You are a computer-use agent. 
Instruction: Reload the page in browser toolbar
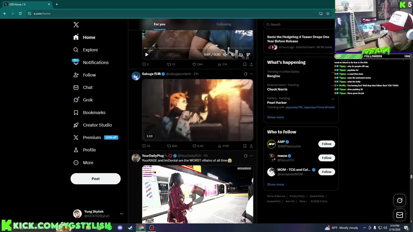(20, 14)
